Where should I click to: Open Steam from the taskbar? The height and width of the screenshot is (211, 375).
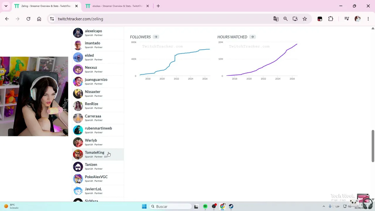pos(231,206)
